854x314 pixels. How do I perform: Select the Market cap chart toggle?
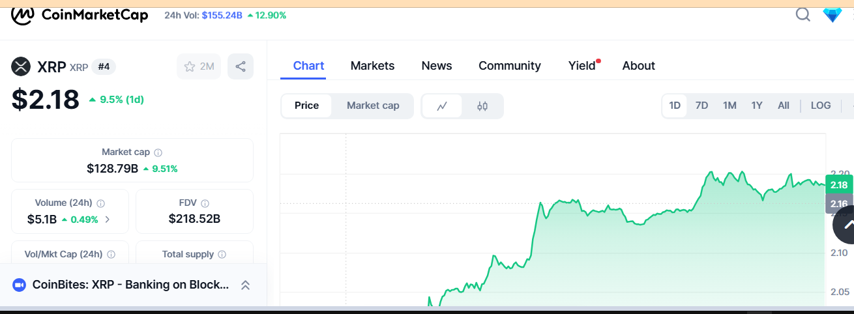pyautogui.click(x=373, y=106)
